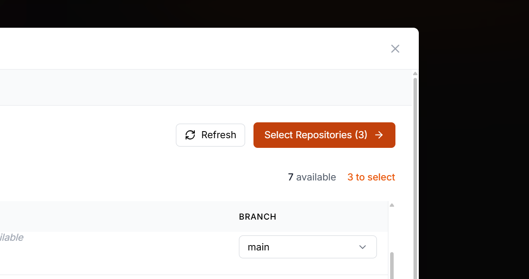Click the italic gray text in the table row
This screenshot has width=529, height=279.
[x=11, y=238]
